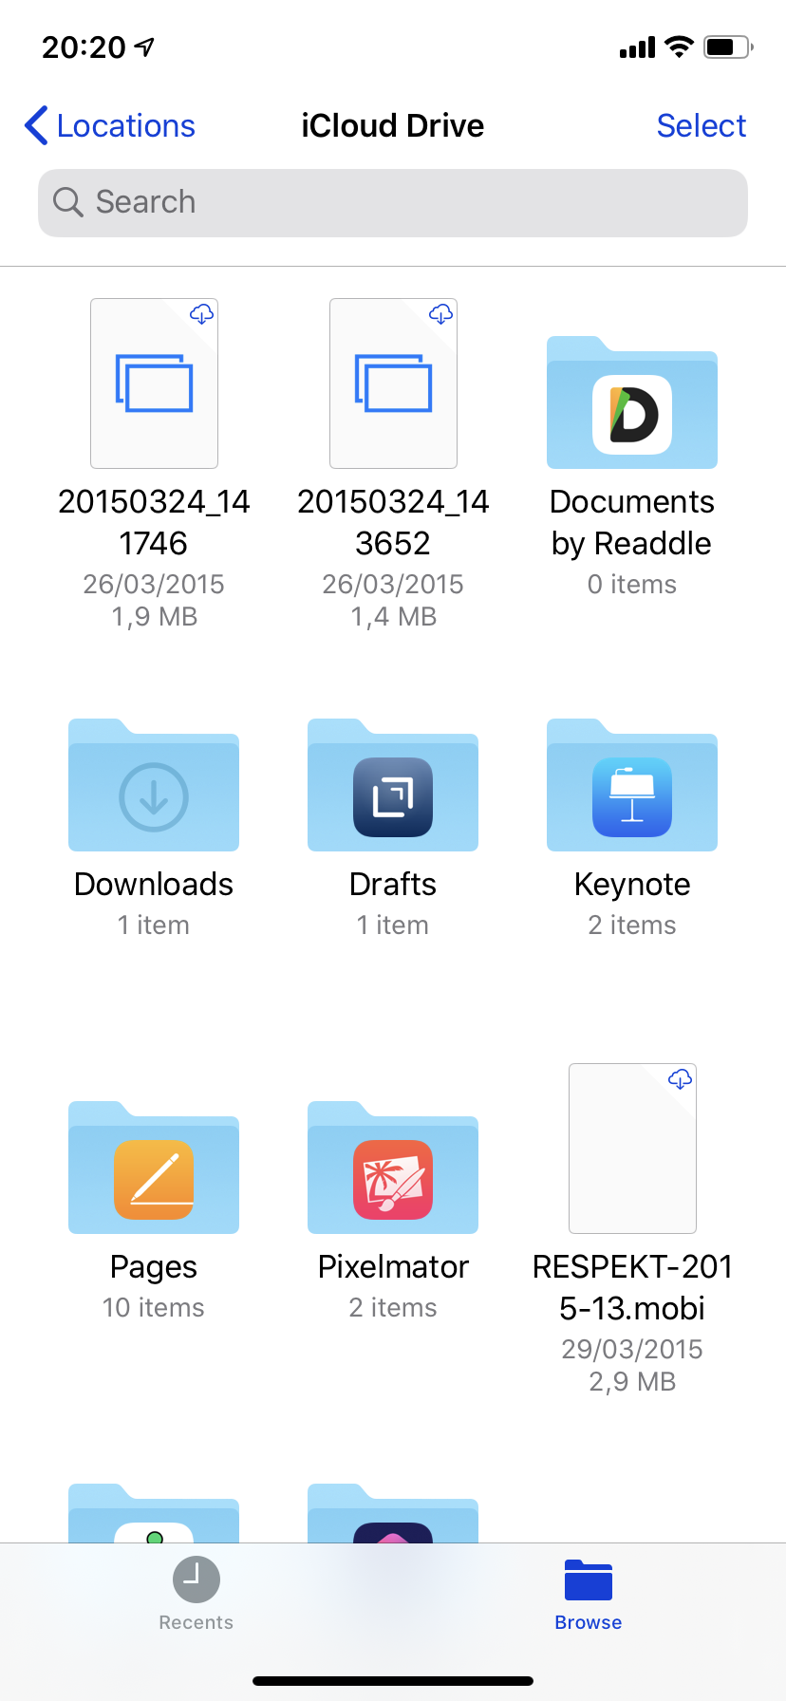Switch to the Browse tab
This screenshot has width=786, height=1701.
[589, 1594]
